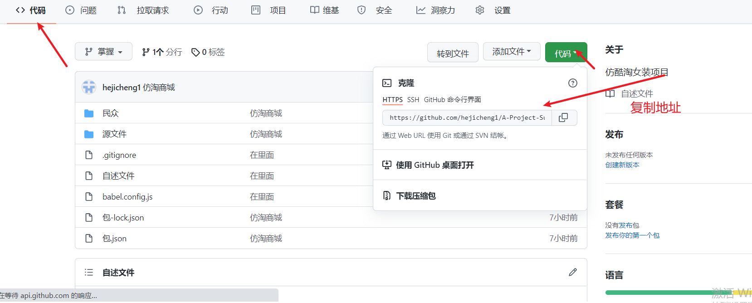Open the babel.config.js file
Screen dimensions: 752x303
click(x=127, y=196)
